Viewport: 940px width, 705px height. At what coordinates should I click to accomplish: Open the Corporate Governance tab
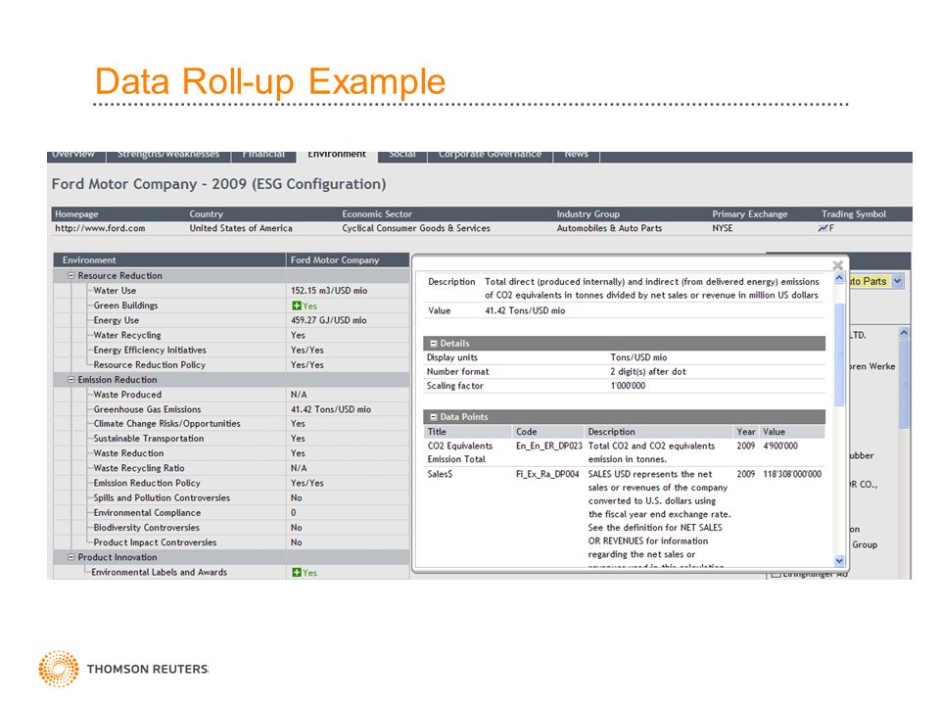pos(490,155)
